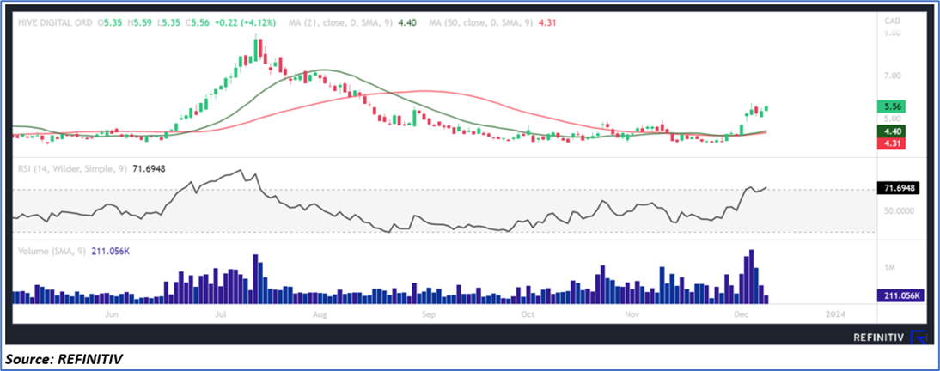Click the Sep label on time axis
940x371 pixels.
pyautogui.click(x=427, y=314)
